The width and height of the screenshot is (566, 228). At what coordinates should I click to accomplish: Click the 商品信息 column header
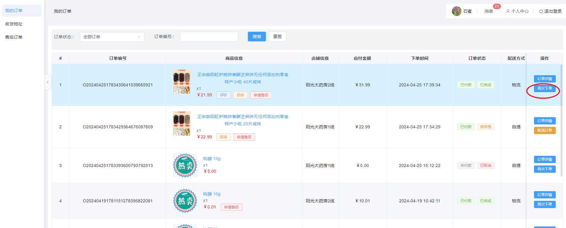coord(234,58)
